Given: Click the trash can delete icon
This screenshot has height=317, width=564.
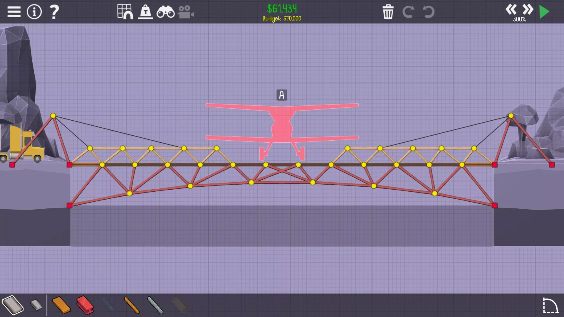Looking at the screenshot, I should click(388, 12).
